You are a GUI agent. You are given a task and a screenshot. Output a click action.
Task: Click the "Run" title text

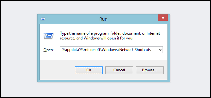(x=103, y=19)
